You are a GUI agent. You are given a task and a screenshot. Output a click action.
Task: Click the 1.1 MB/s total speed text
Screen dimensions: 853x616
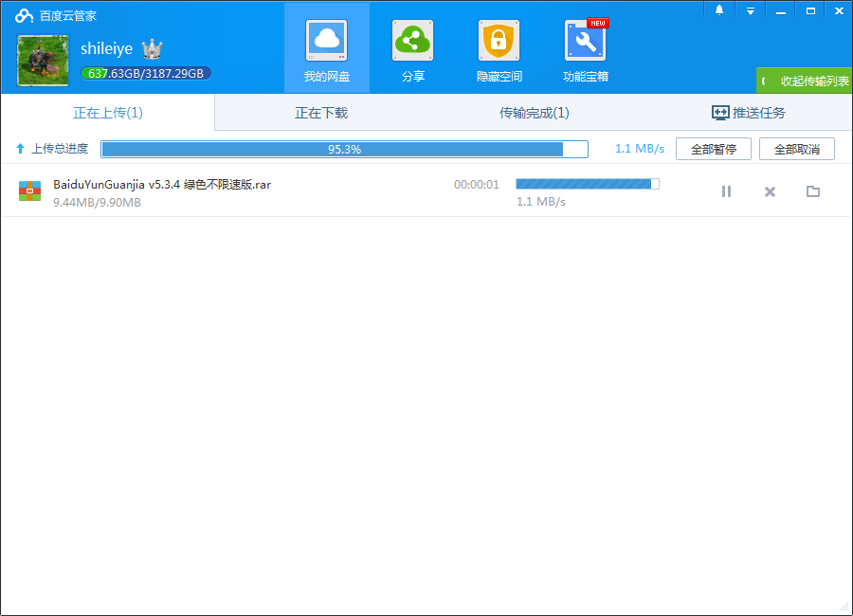pyautogui.click(x=640, y=149)
